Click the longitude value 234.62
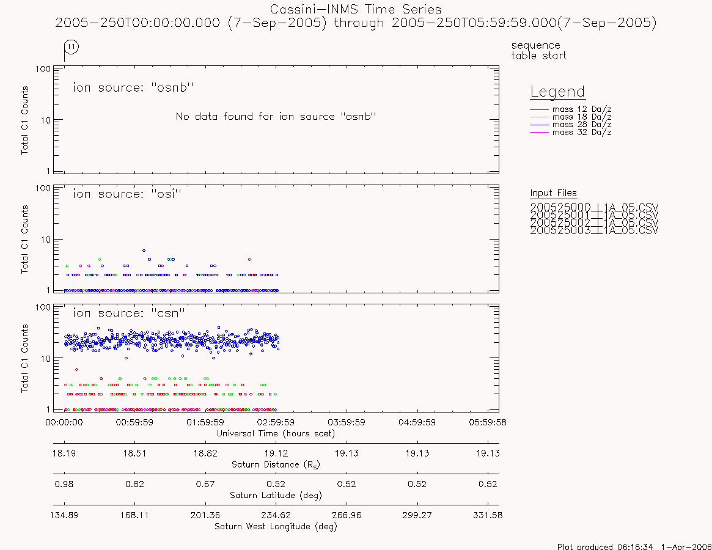Viewport: 712px width, 550px height. coord(276,515)
